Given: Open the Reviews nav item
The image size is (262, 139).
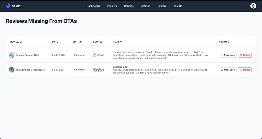Looking at the screenshot, I should 112,6.
